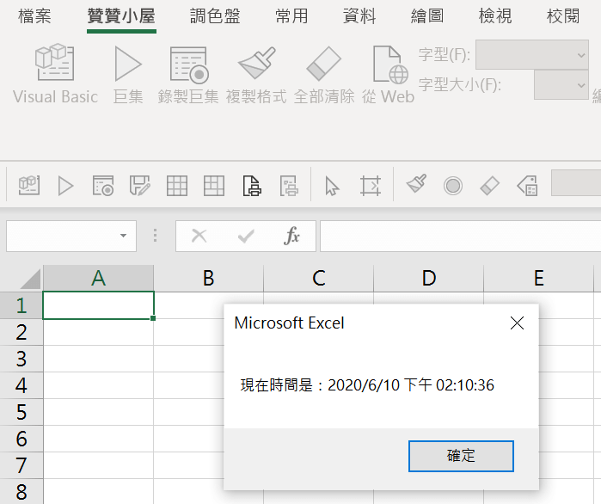Select row 1 header
601x504 pixels.
[21, 305]
